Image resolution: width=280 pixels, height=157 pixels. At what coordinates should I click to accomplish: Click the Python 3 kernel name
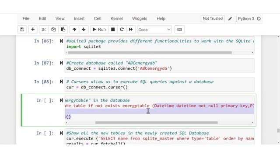click(x=246, y=19)
